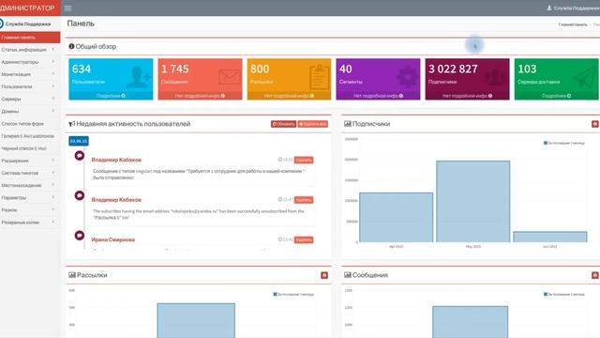Open the Черный список E-Mail sidebar item
Screen dimensions: 600x338
click(x=30, y=148)
